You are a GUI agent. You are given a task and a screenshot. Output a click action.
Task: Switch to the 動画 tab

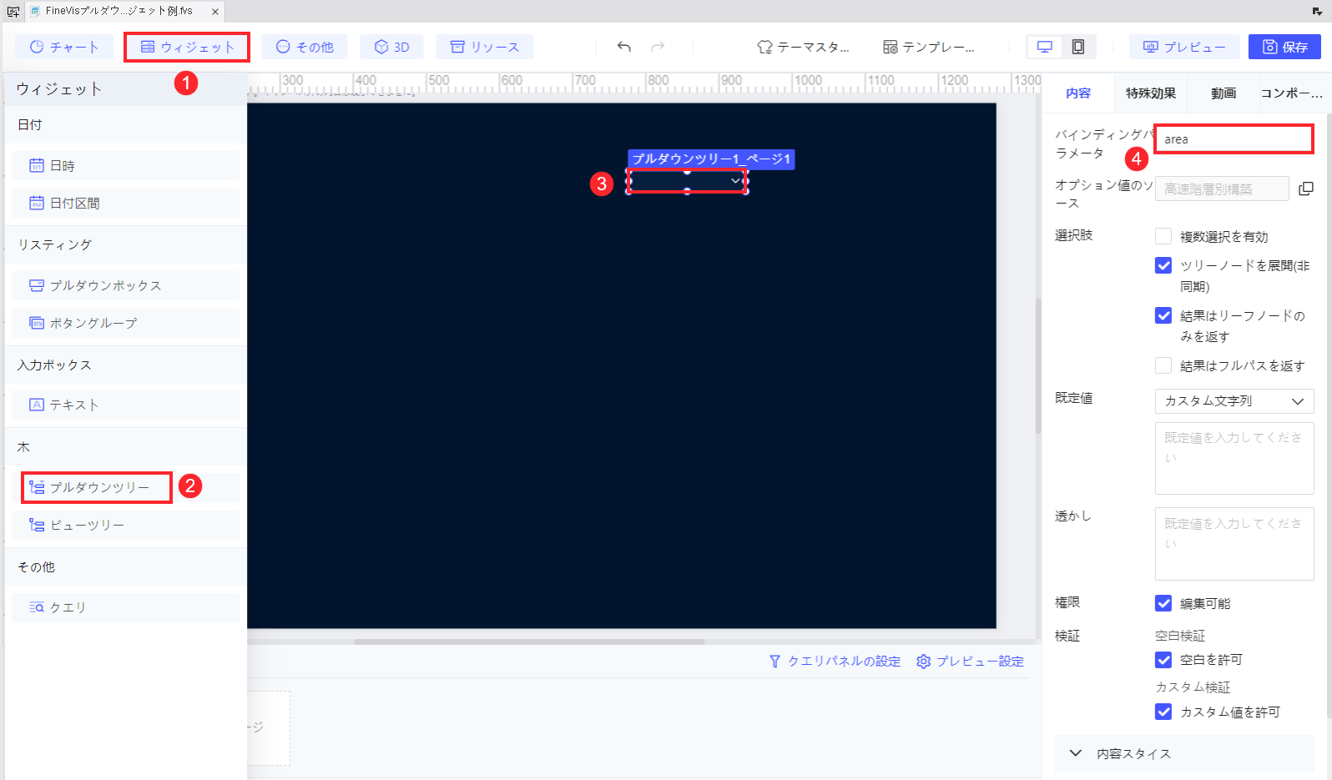coord(1224,93)
